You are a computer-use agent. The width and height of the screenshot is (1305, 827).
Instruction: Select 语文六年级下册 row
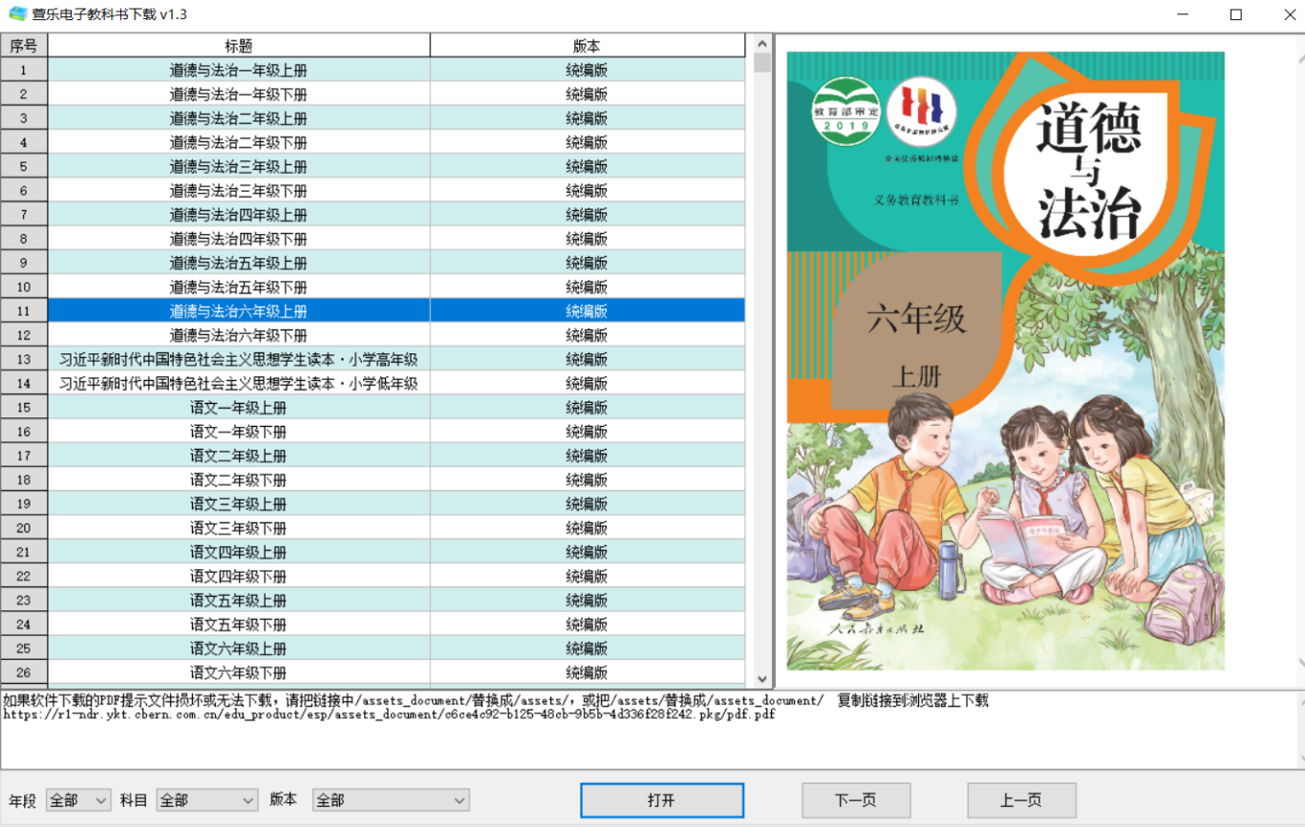(239, 672)
